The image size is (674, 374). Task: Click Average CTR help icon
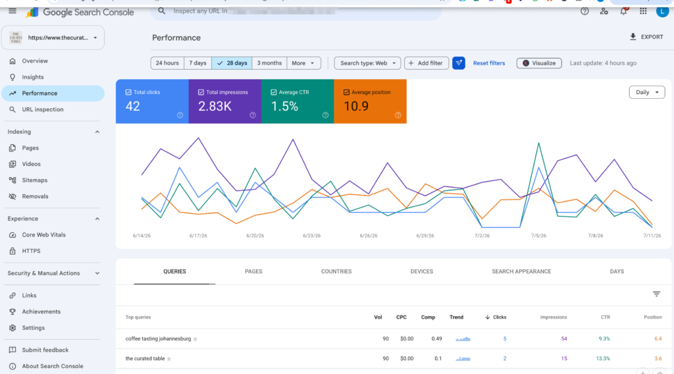(x=325, y=115)
